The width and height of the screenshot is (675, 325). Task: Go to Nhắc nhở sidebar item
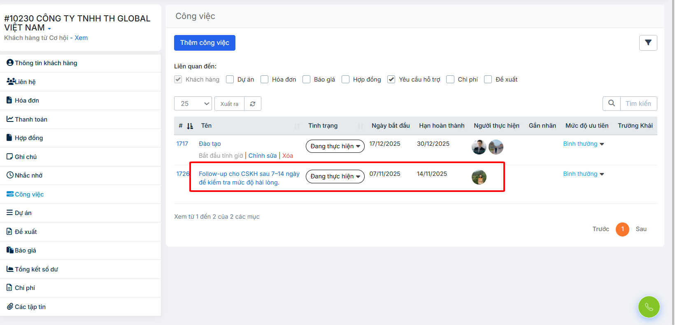(28, 175)
